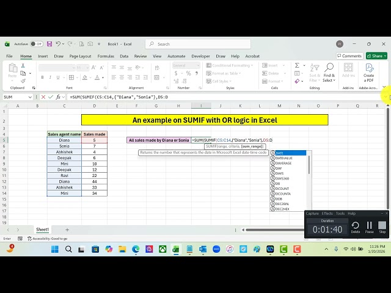The height and width of the screenshot is (293, 391).
Task: Pause the screen recording
Action: 369,227
